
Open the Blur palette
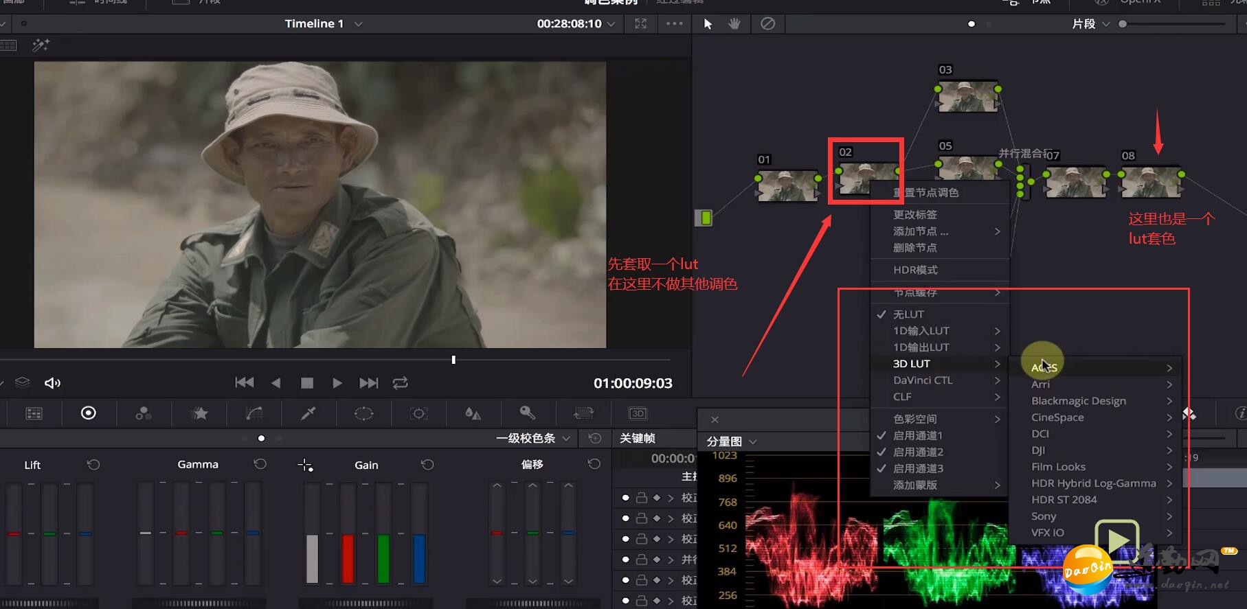pyautogui.click(x=473, y=413)
